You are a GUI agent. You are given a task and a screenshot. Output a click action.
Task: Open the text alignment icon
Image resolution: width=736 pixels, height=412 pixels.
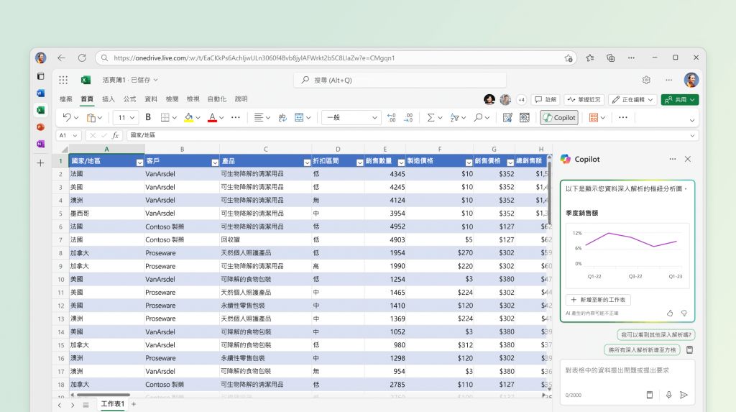259,117
